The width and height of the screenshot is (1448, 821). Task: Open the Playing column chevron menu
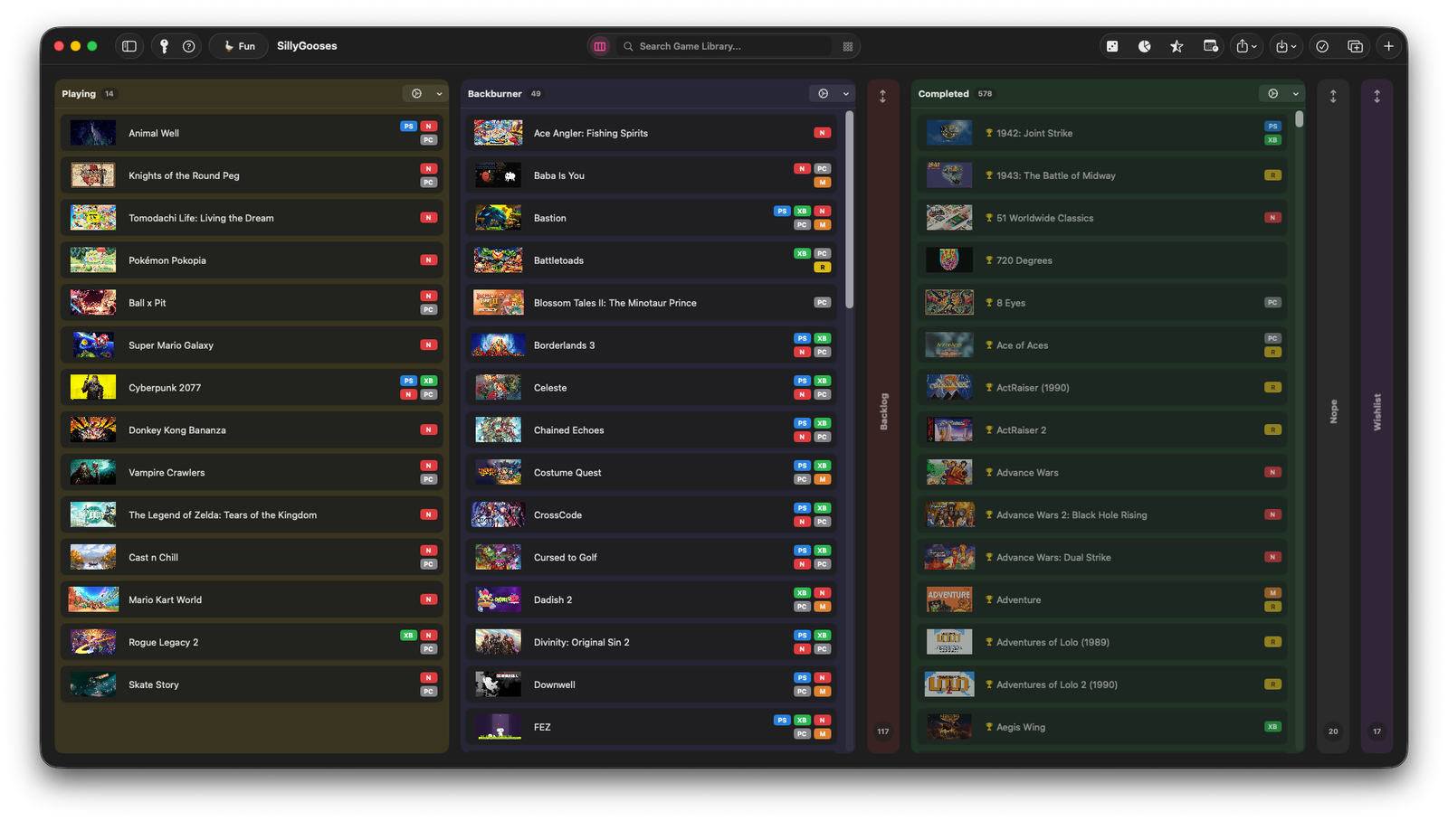pos(440,94)
